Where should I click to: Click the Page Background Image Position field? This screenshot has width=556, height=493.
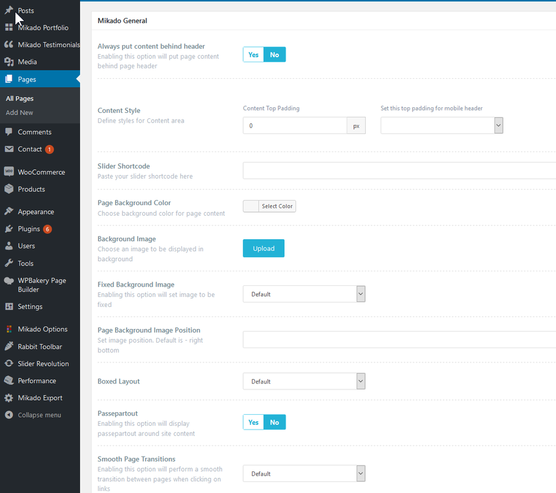click(x=399, y=340)
